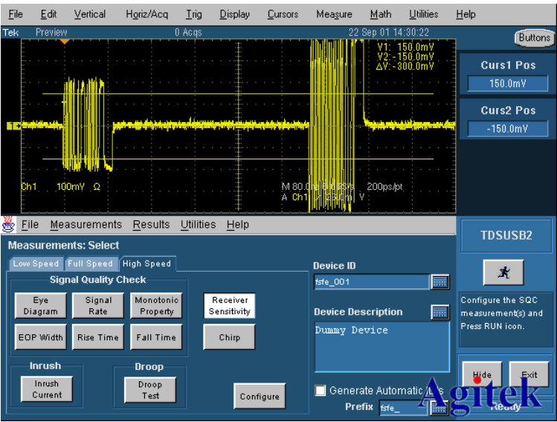Screen dimensions: 557x422
Task: Switch to the Low Speed tab
Action: [x=36, y=263]
